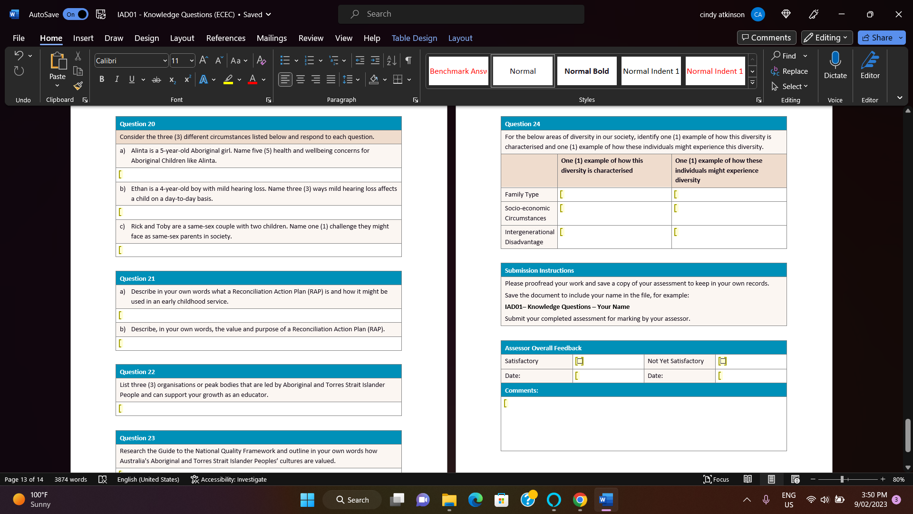Apply strikethrough formatting
Image resolution: width=913 pixels, height=514 pixels.
click(156, 79)
